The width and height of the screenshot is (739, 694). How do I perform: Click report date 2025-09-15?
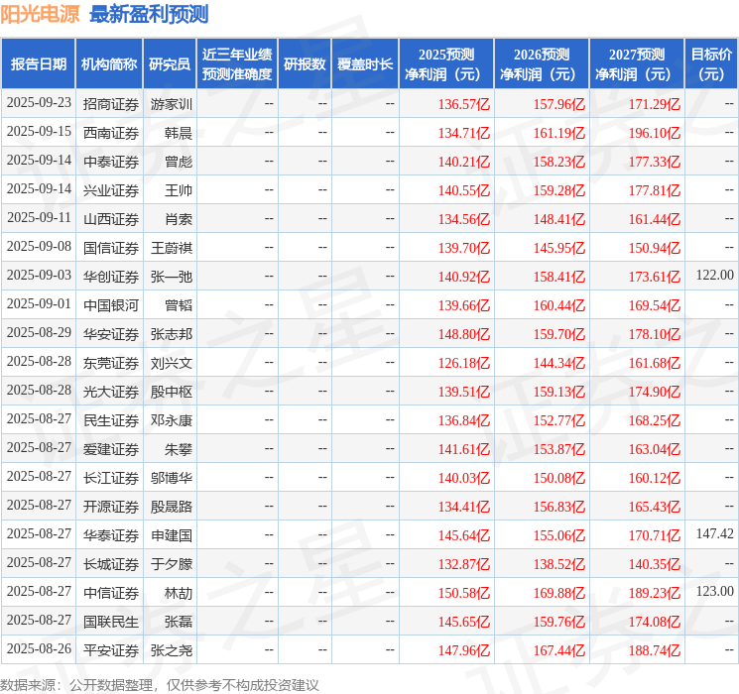coord(39,132)
